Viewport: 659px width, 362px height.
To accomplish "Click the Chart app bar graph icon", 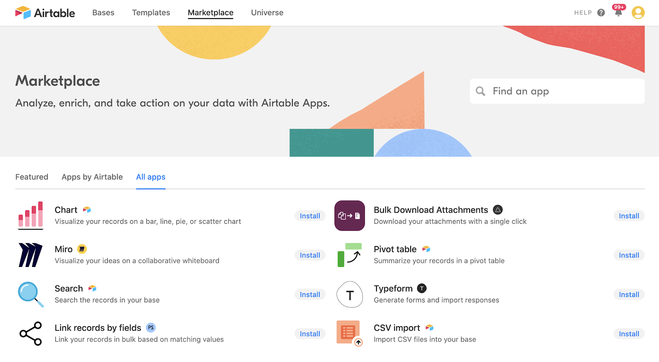I will tap(30, 215).
